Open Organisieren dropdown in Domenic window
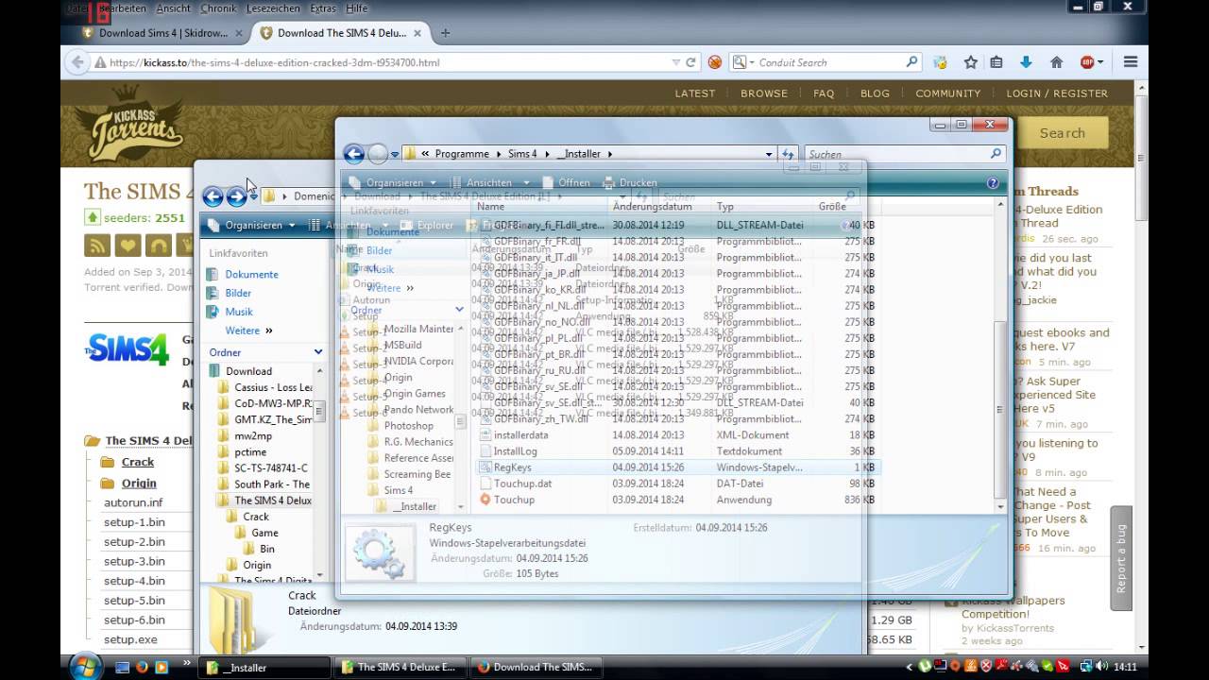Image resolution: width=1209 pixels, height=680 pixels. coord(251,225)
